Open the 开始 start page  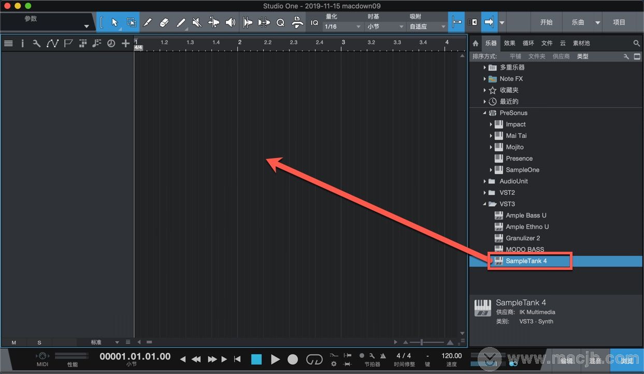pyautogui.click(x=547, y=23)
